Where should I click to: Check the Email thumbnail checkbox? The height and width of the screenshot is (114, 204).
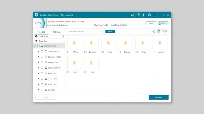(85, 72)
